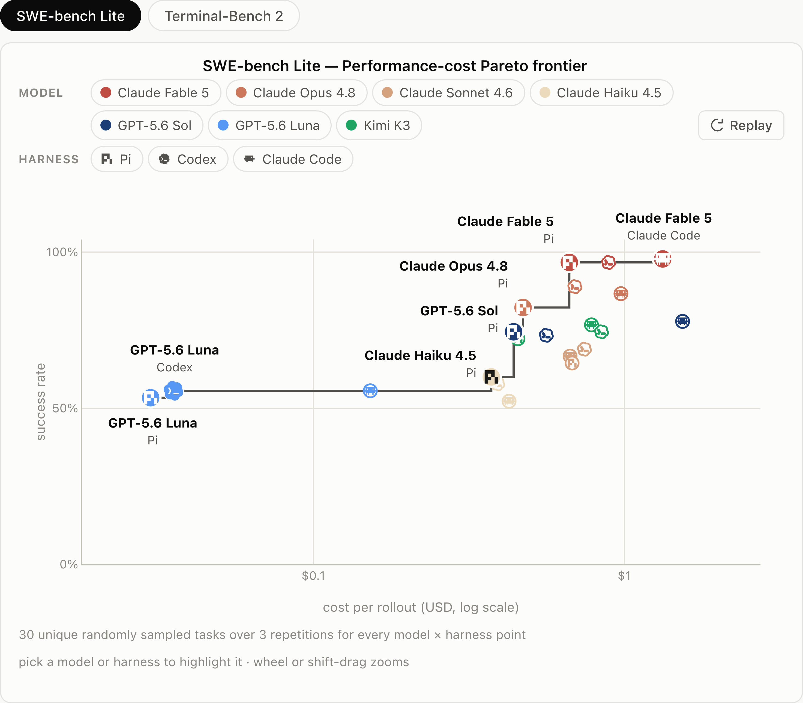Click the Claude Haiku 4.5 Claude Code marker
803x703 pixels.
(509, 401)
